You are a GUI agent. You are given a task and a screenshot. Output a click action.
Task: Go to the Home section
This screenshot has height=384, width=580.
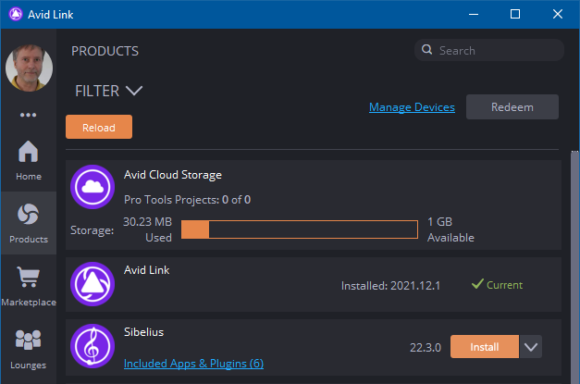[29, 160]
